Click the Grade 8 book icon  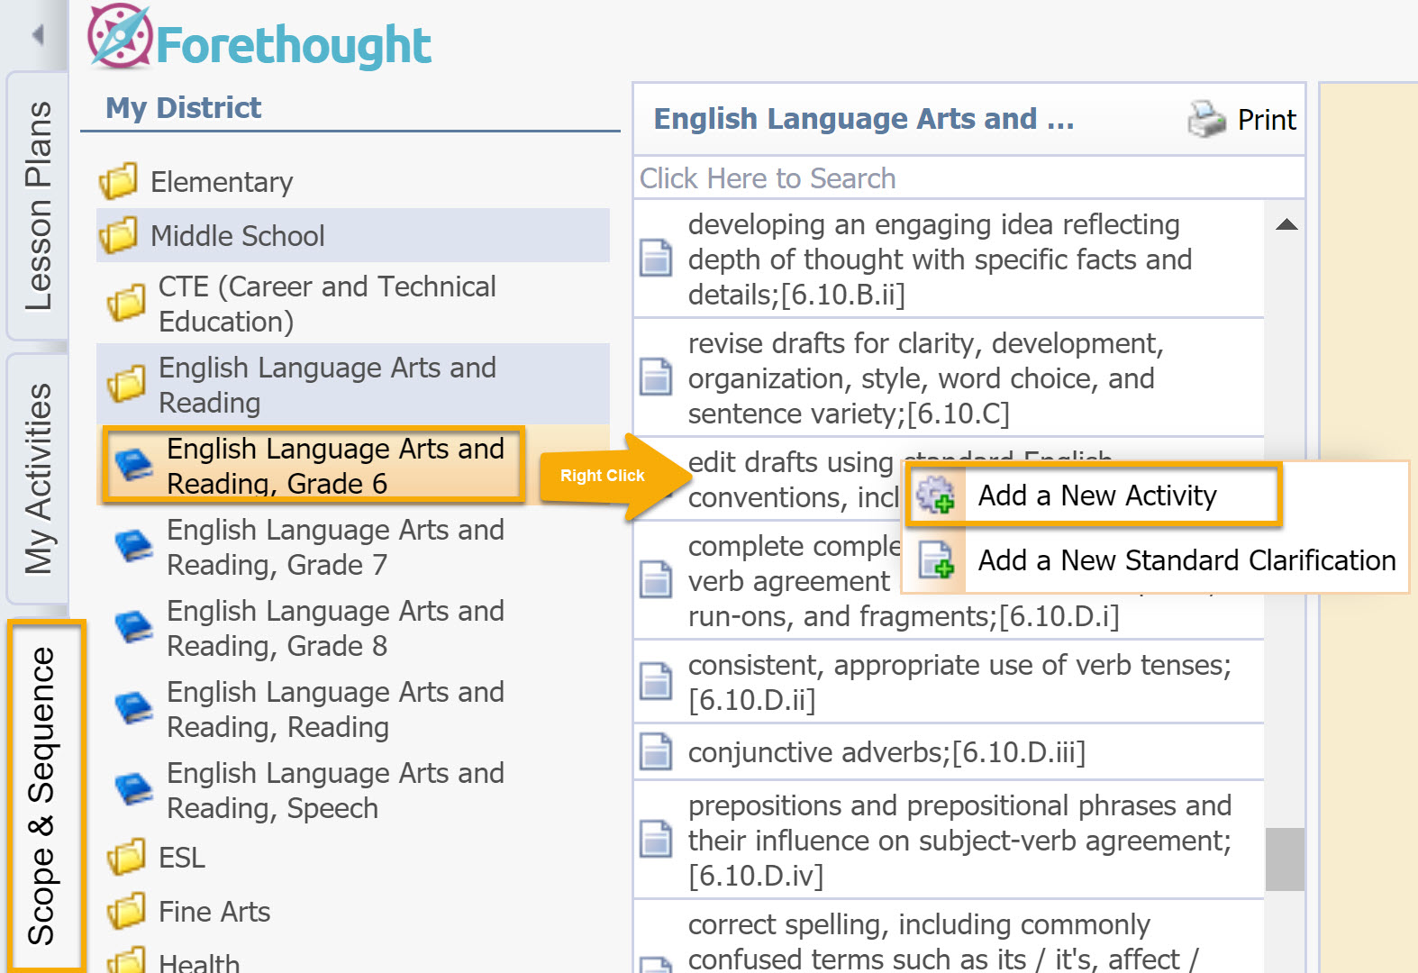point(134,628)
